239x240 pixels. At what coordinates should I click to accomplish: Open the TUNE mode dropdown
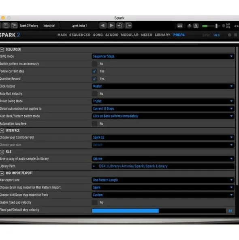point(163,56)
